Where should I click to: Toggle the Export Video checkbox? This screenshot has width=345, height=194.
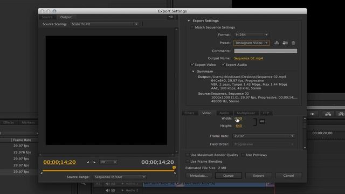pos(192,65)
